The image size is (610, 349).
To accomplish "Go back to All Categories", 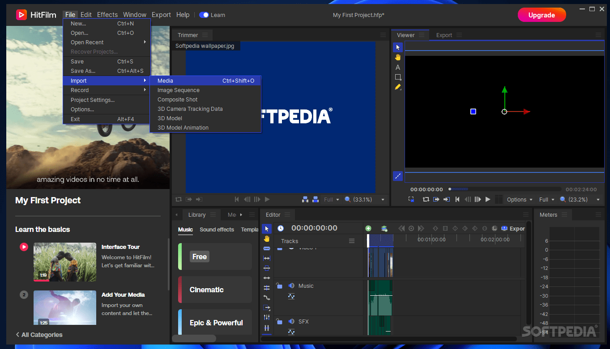I will click(39, 335).
